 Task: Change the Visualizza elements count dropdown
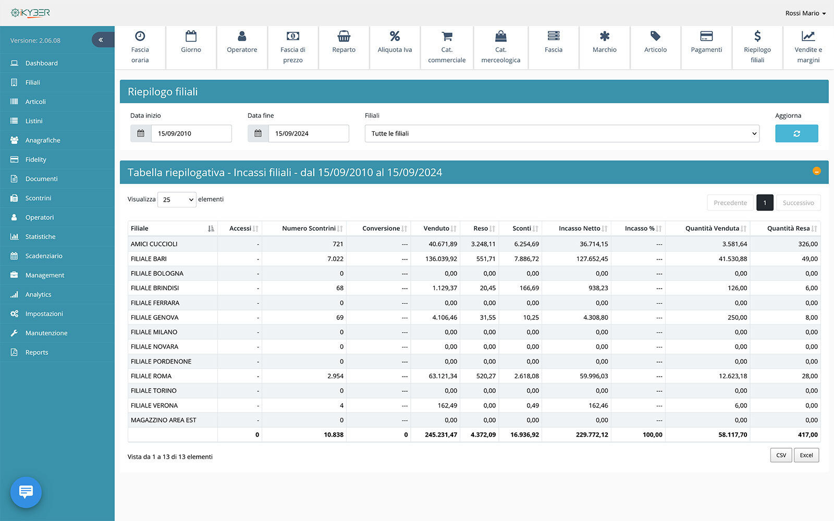177,200
